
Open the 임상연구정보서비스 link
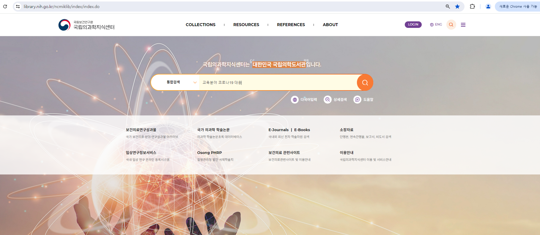click(x=141, y=153)
